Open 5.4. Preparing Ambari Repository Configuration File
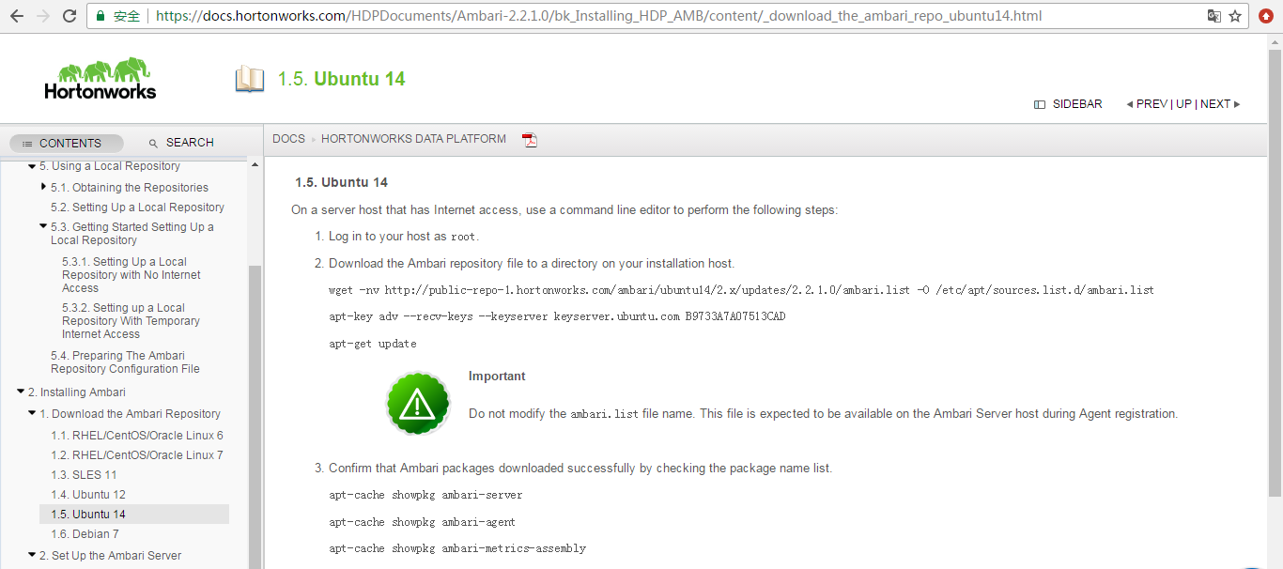 125,362
